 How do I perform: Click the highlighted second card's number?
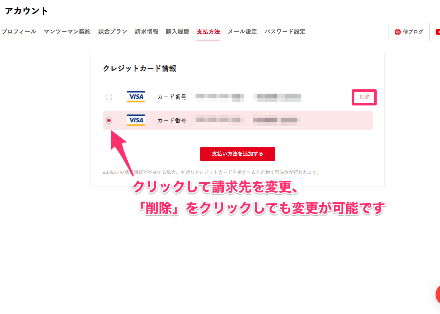246,120
